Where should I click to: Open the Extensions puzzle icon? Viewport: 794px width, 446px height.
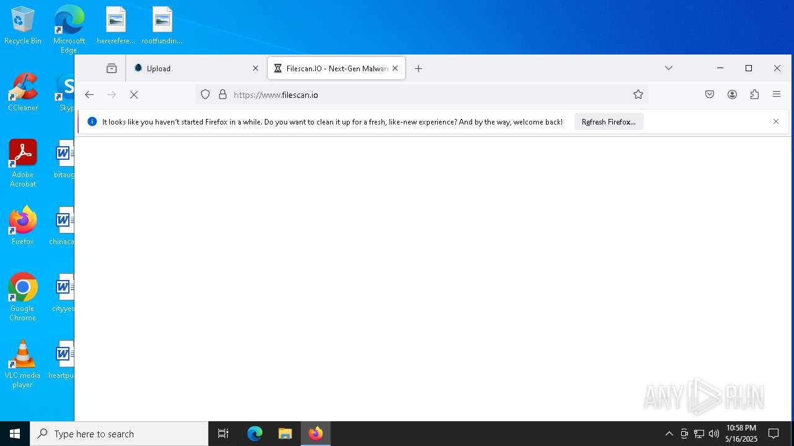[754, 94]
